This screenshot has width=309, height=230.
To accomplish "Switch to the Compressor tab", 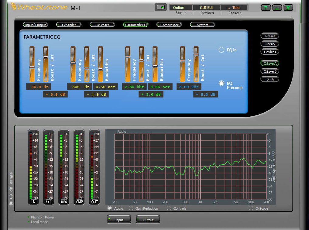I will tap(169, 25).
